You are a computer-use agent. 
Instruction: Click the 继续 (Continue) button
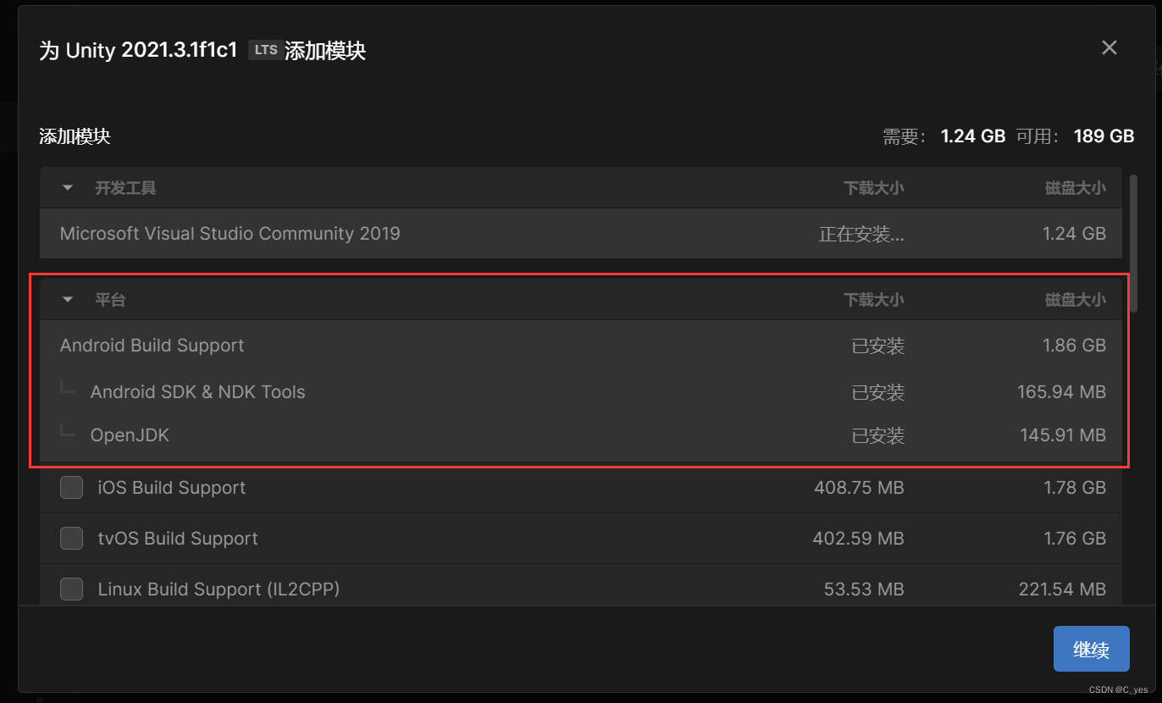click(1091, 649)
